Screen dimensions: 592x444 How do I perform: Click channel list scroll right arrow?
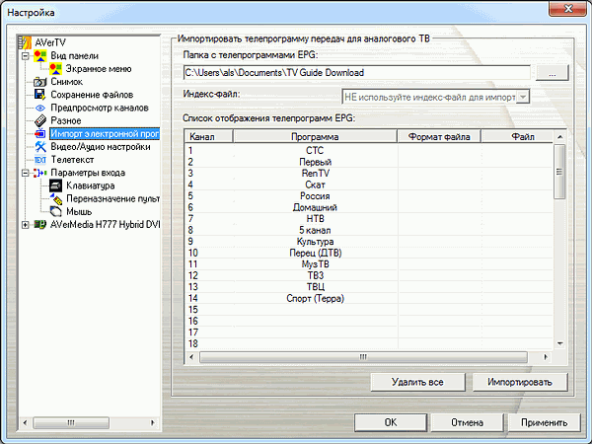coord(546,357)
